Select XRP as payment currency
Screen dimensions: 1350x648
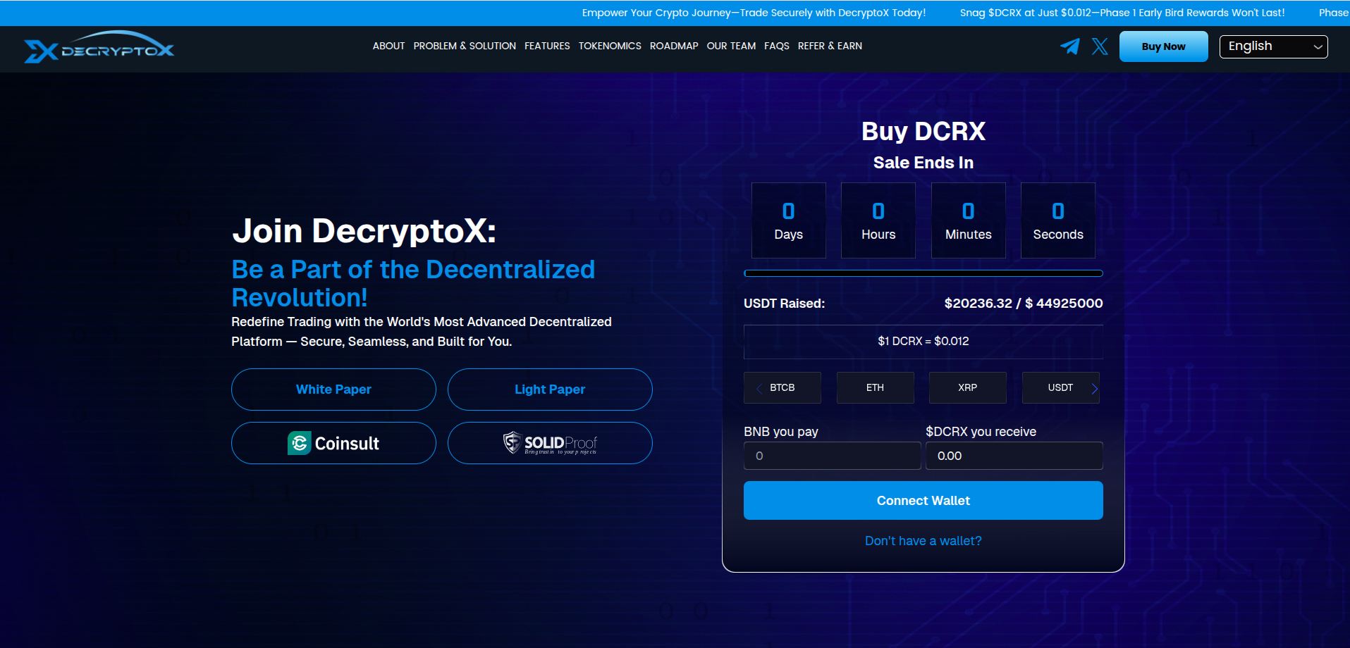pos(968,387)
